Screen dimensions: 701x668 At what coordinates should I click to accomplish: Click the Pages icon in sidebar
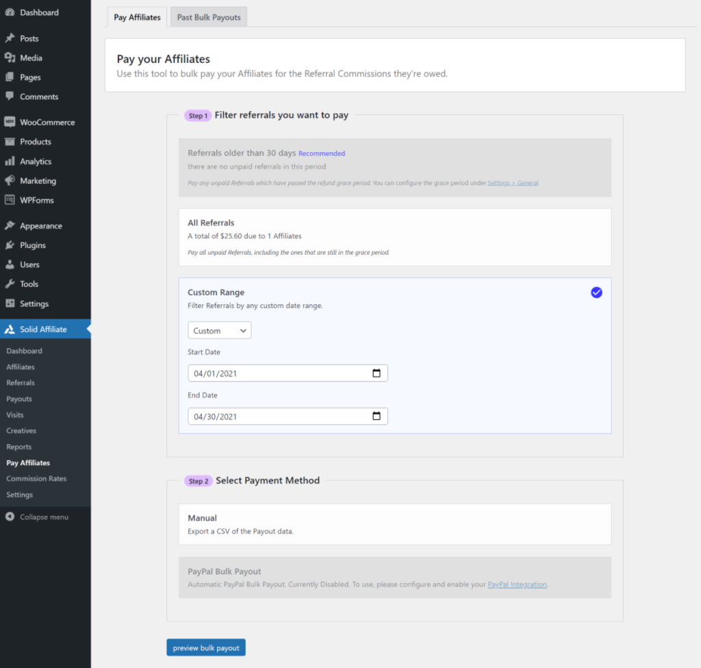[x=10, y=77]
